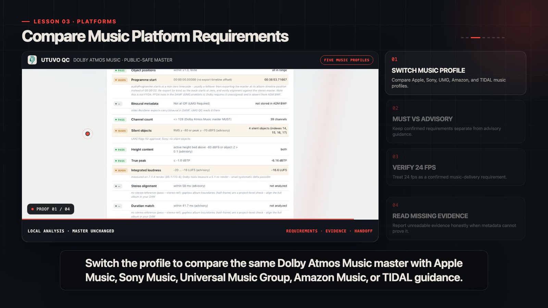
Task: Click the 'LESSON 03 · PLATFORMS' heading label
Action: [75, 22]
